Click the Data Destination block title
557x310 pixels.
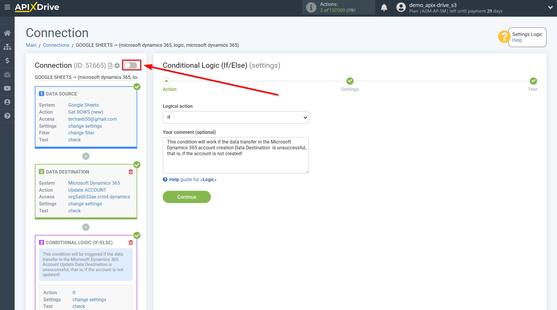tap(67, 172)
